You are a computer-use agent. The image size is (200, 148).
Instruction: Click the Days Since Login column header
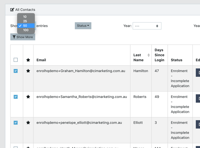pos(159,55)
